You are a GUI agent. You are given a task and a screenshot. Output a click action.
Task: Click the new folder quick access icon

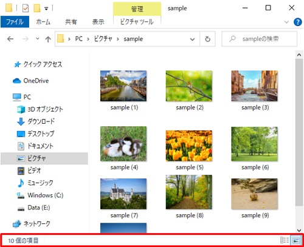[37, 8]
